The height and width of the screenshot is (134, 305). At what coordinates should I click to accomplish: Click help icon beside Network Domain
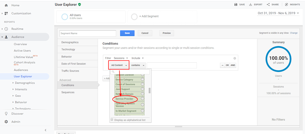pos(142,94)
